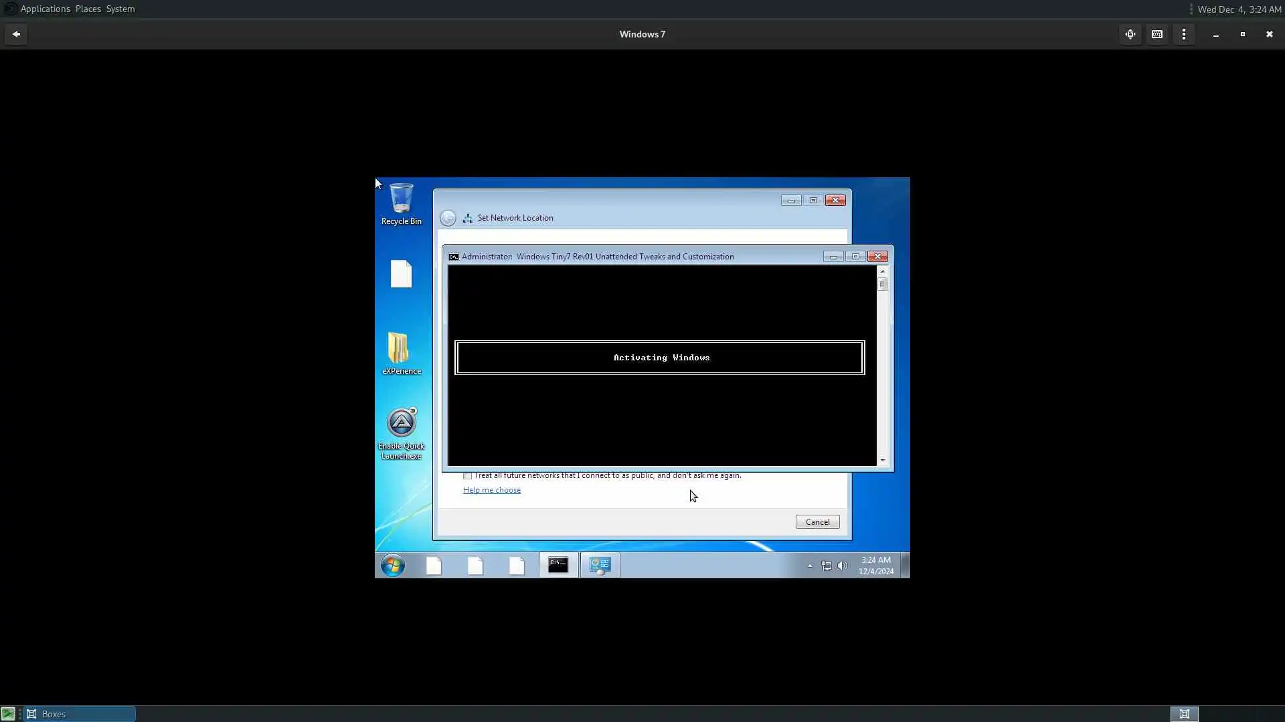
Task: Select the Set Network Location taskbar button
Action: (600, 566)
